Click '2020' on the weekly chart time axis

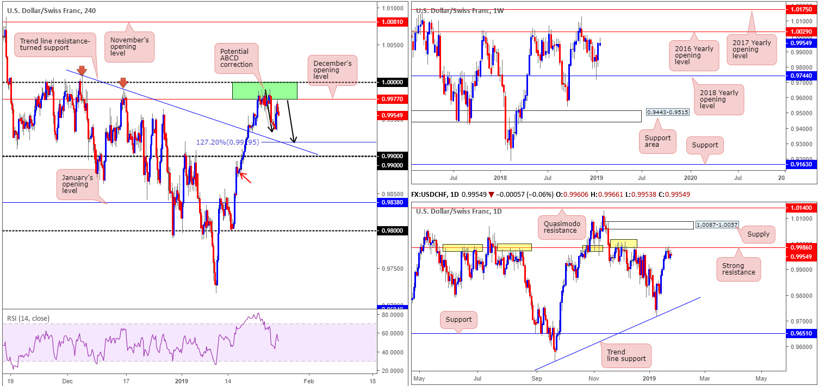pyautogui.click(x=690, y=178)
